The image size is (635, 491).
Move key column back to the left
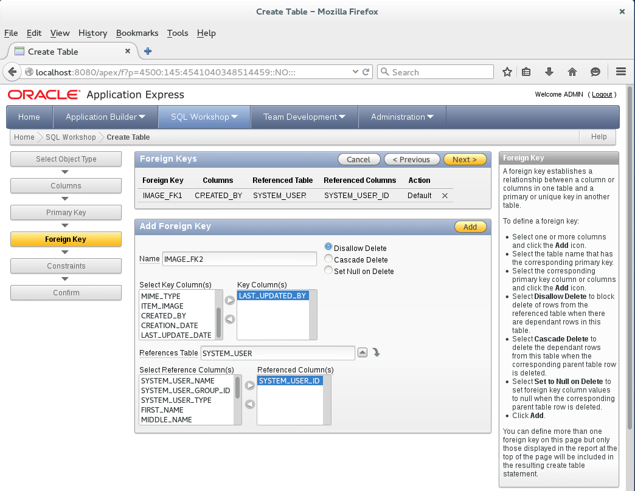pyautogui.click(x=230, y=319)
